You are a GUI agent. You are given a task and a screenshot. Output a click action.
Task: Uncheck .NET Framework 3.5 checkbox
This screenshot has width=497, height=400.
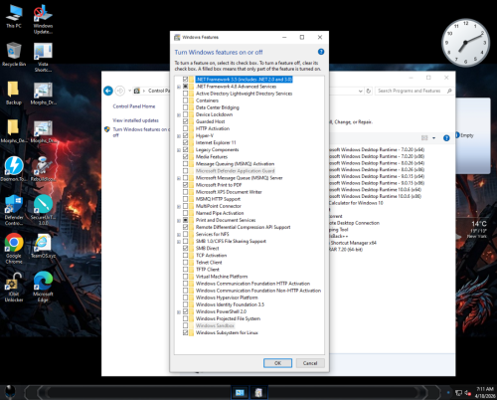pos(185,80)
